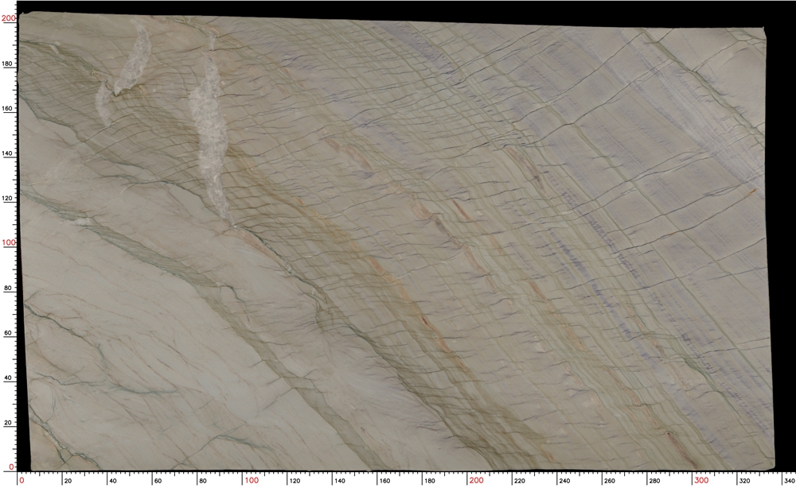Click '120' on the horizontal ruler
The image size is (796, 488).
click(x=294, y=481)
